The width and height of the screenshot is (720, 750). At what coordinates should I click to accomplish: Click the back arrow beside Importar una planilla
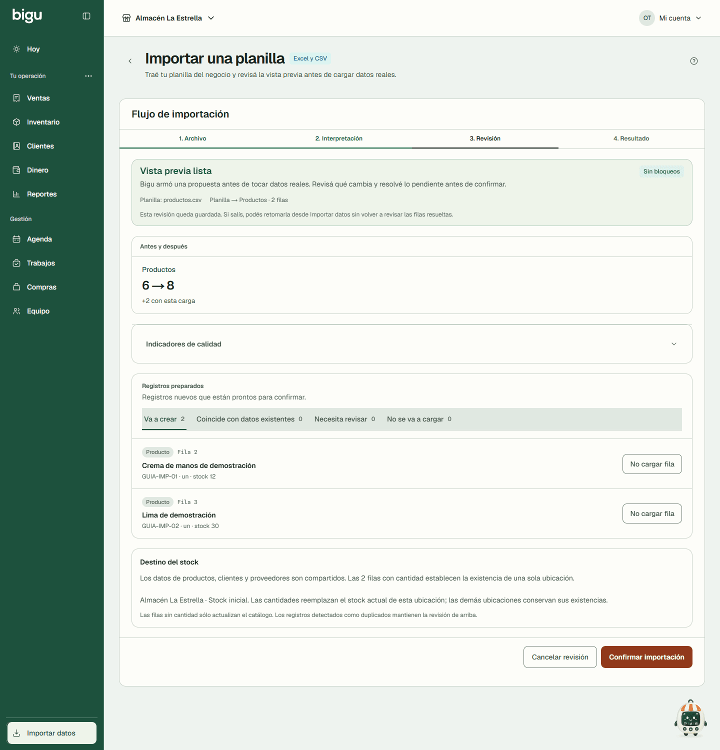[130, 61]
